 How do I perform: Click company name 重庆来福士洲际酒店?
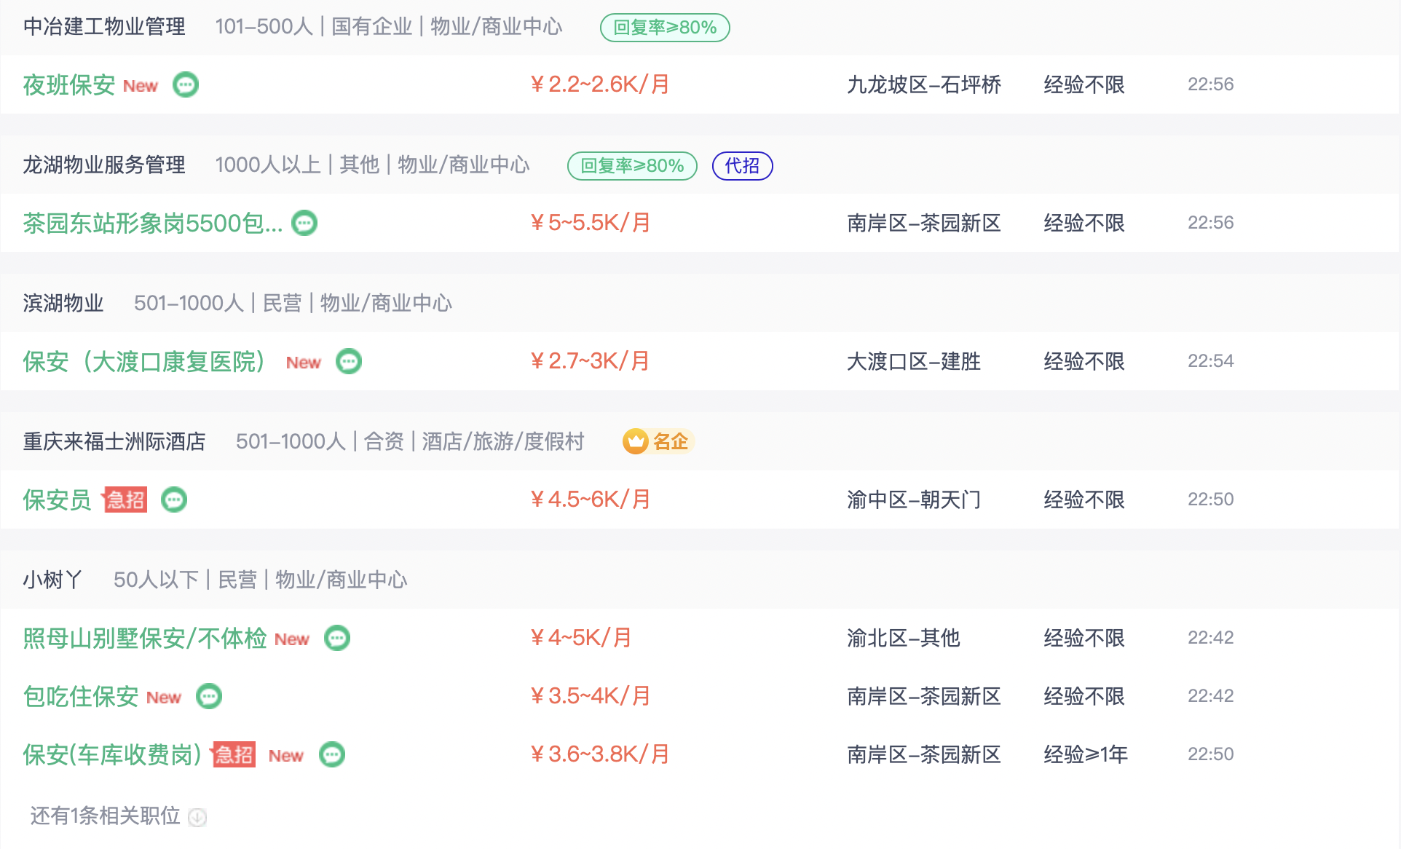click(x=114, y=441)
